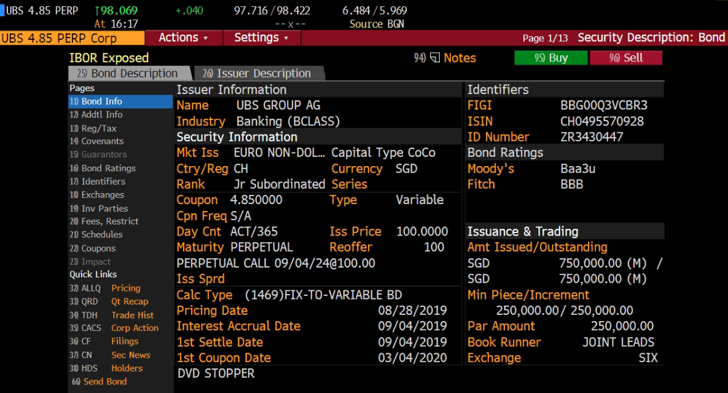The height and width of the screenshot is (393, 728).
Task: Open the Reg/Tax page
Action: [93, 128]
